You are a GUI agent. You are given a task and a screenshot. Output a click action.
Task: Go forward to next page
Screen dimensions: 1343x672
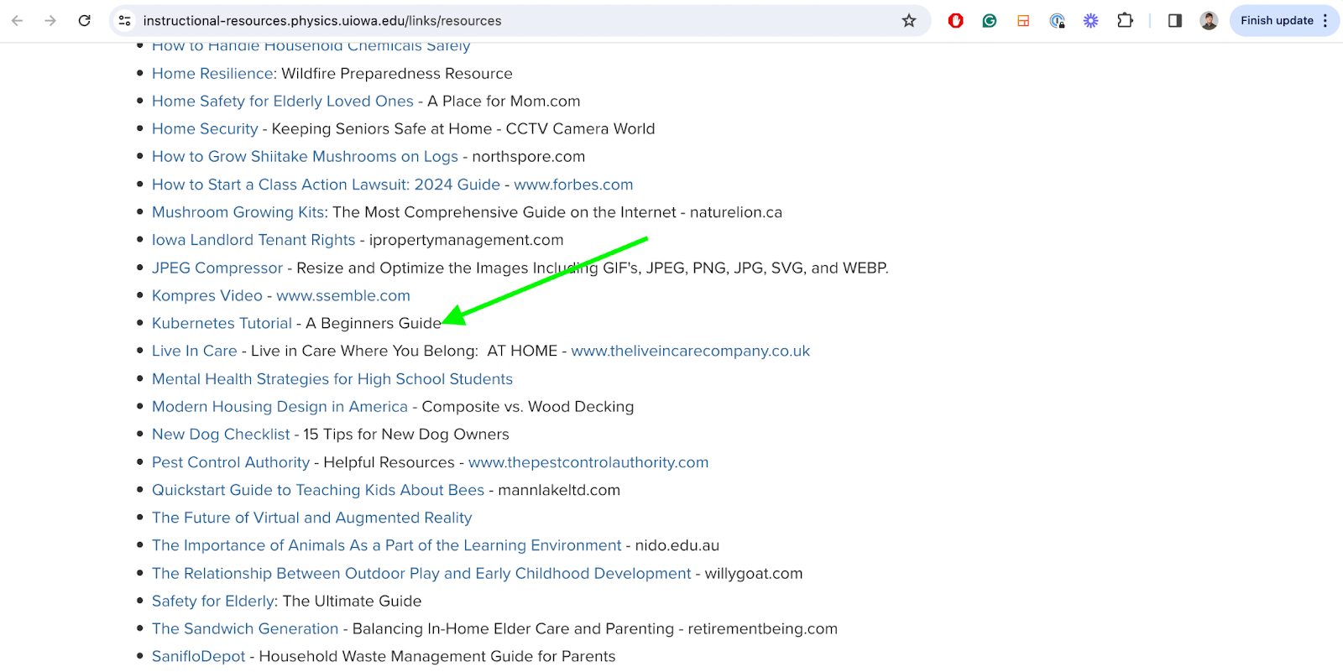click(x=50, y=21)
